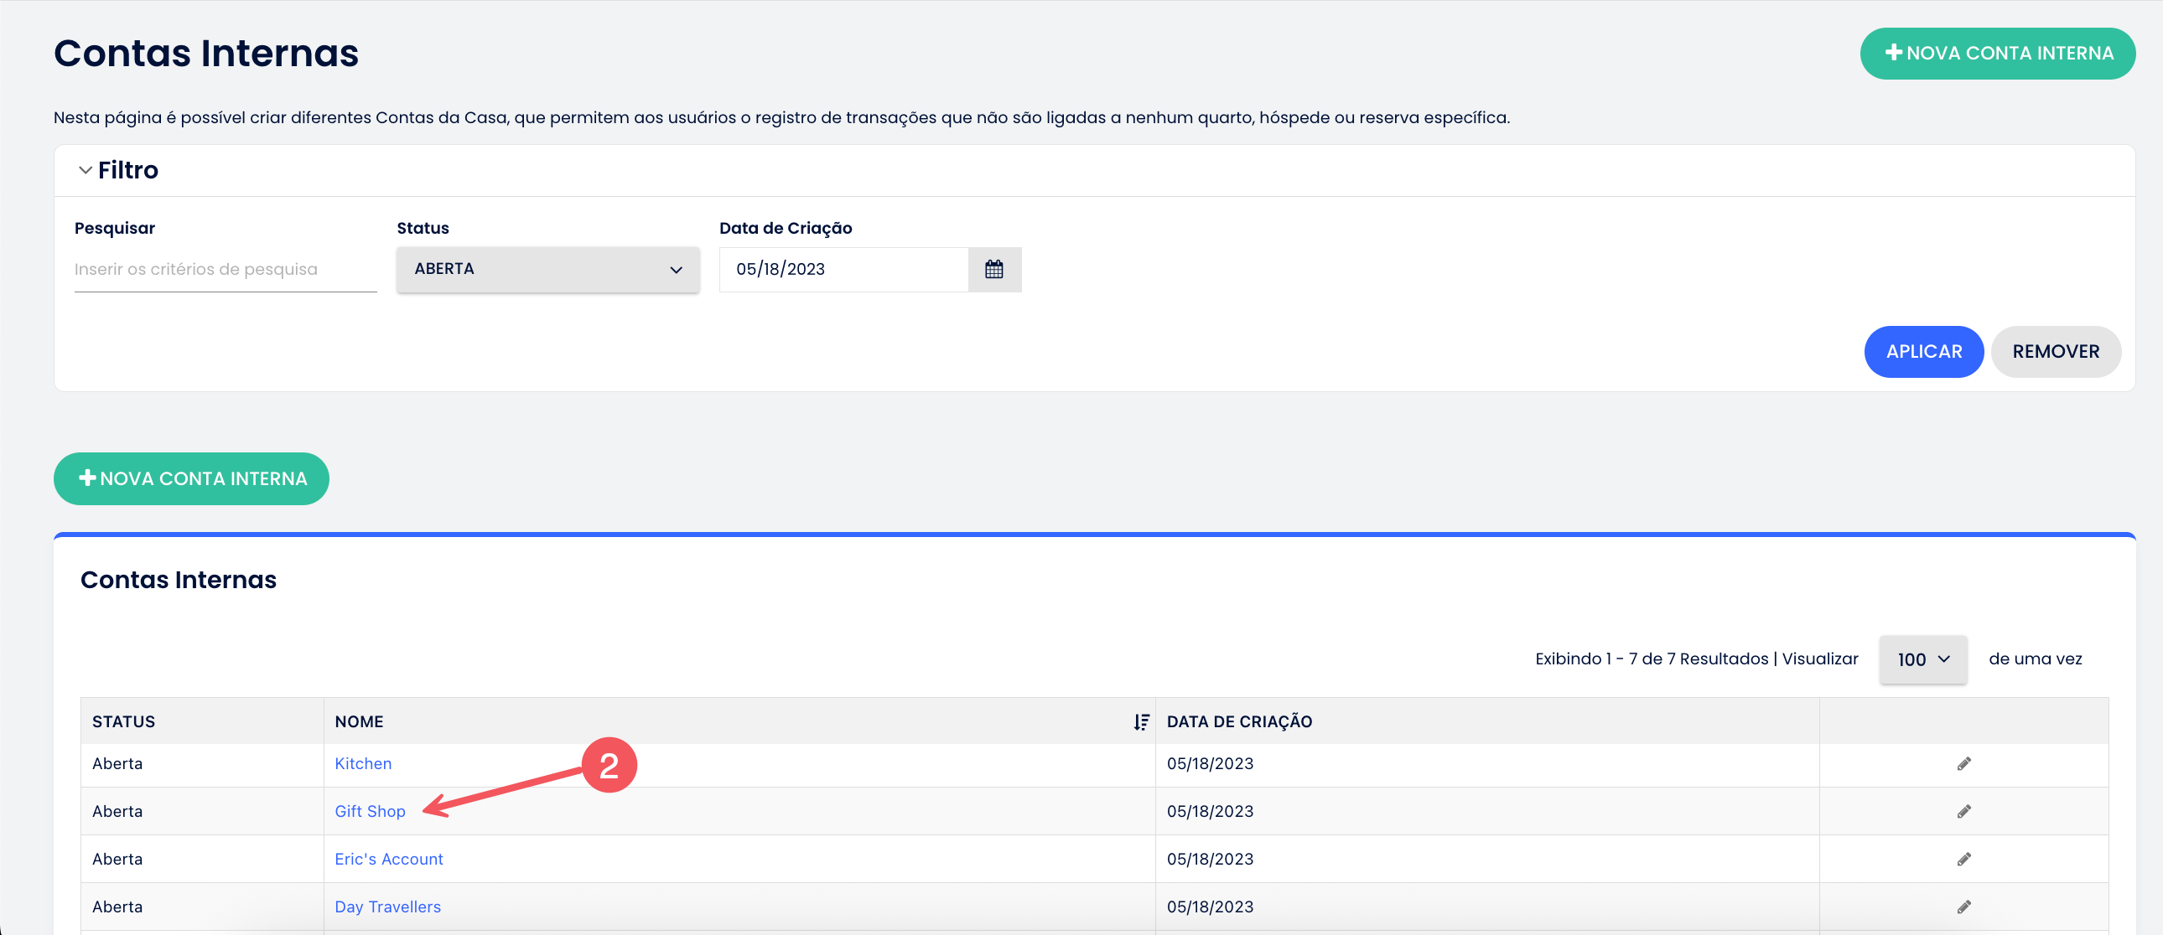This screenshot has height=935, width=2163.
Task: Open the Gift Shop account link
Action: [x=370, y=812]
